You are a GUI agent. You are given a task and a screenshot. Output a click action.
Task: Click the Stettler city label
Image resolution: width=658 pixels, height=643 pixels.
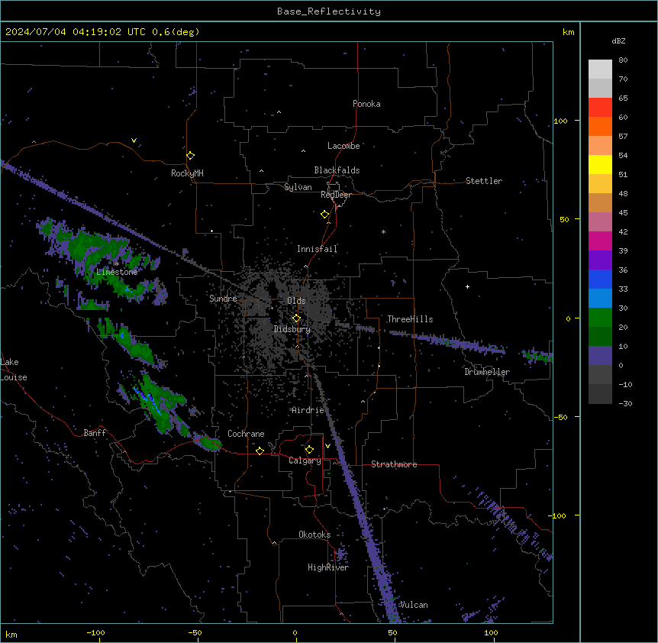point(484,181)
